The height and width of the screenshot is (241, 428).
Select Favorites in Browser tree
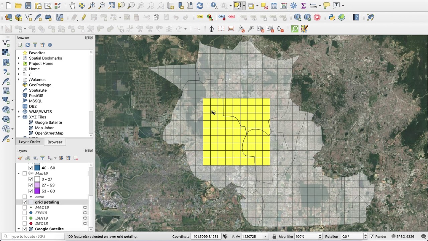(37, 53)
